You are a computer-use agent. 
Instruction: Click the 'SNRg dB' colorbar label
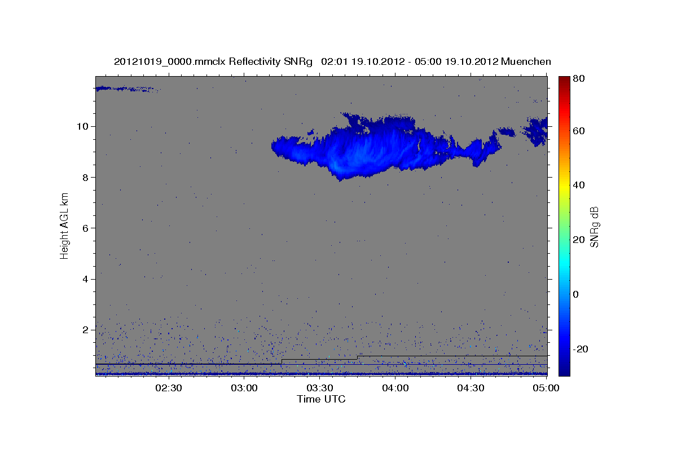click(x=594, y=227)
